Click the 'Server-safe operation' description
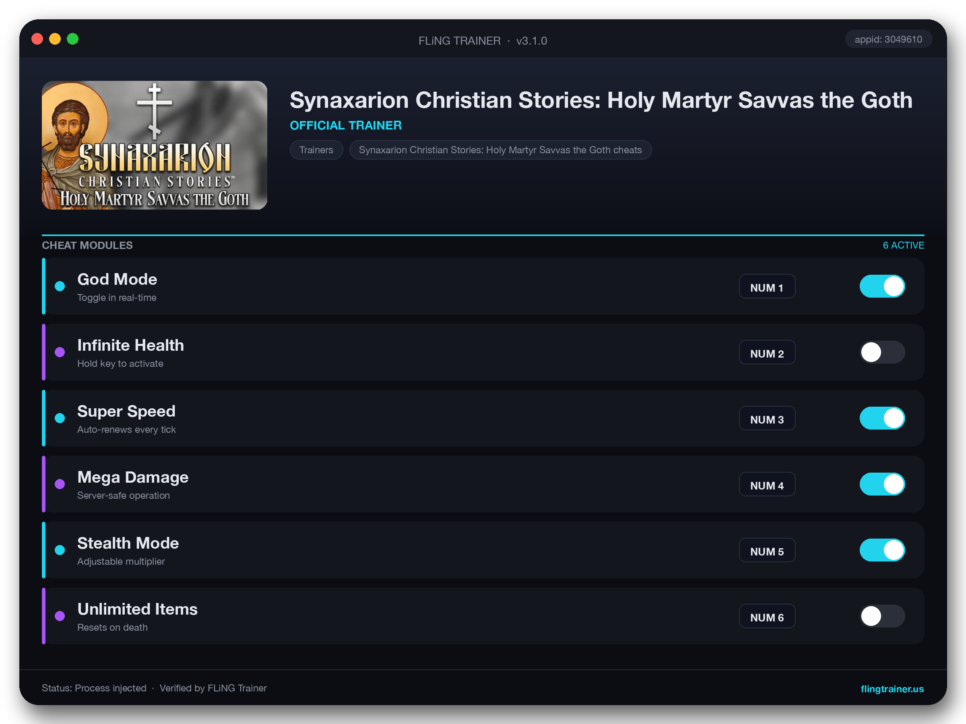Screen dimensions: 966x724 point(123,495)
